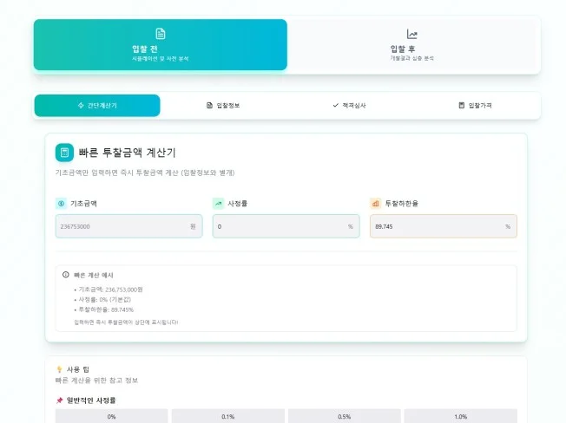The image size is (566, 423).
Task: Click the checkmark icon on 적격심사 tab
Action: (x=335, y=106)
